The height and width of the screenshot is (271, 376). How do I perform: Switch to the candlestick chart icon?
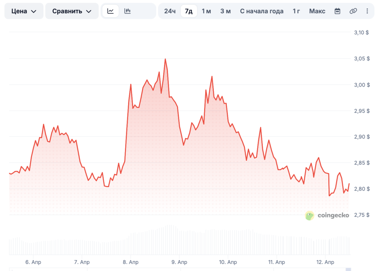127,11
